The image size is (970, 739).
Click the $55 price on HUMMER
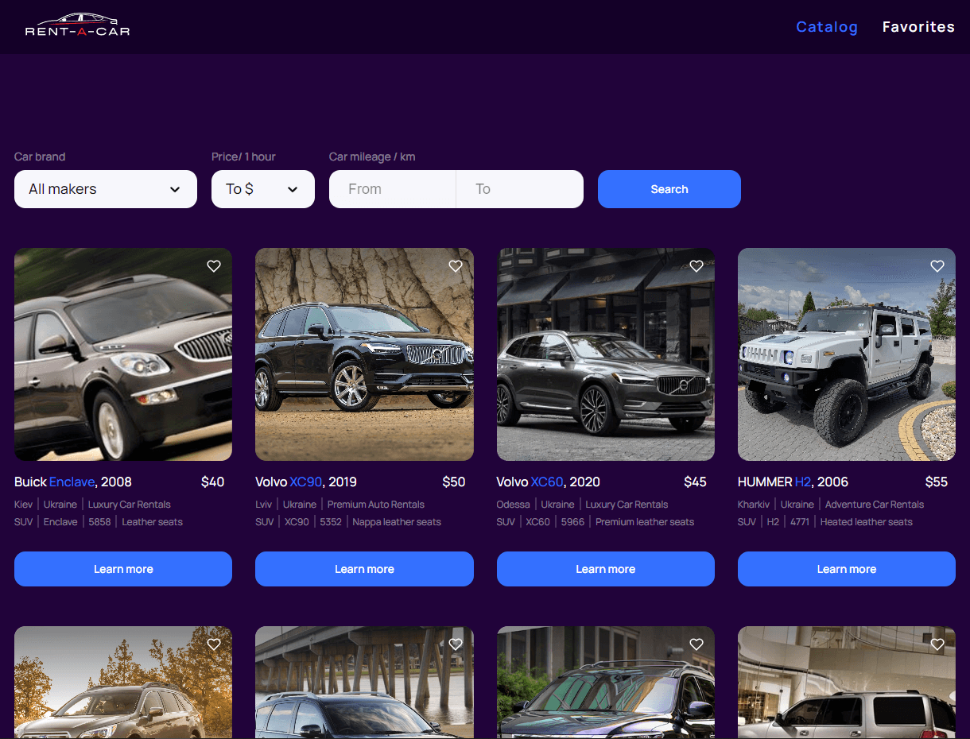[937, 482]
